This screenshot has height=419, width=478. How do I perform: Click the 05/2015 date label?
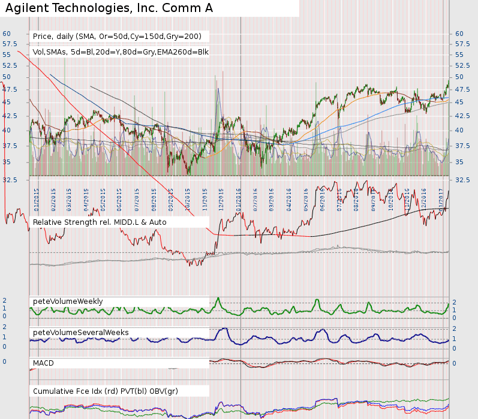(x=103, y=200)
